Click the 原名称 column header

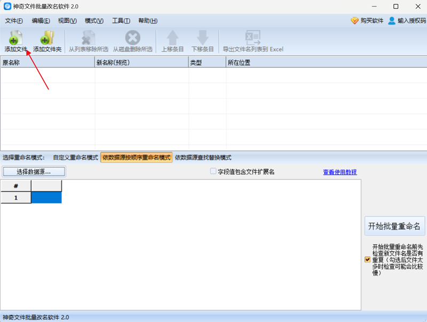coord(48,62)
